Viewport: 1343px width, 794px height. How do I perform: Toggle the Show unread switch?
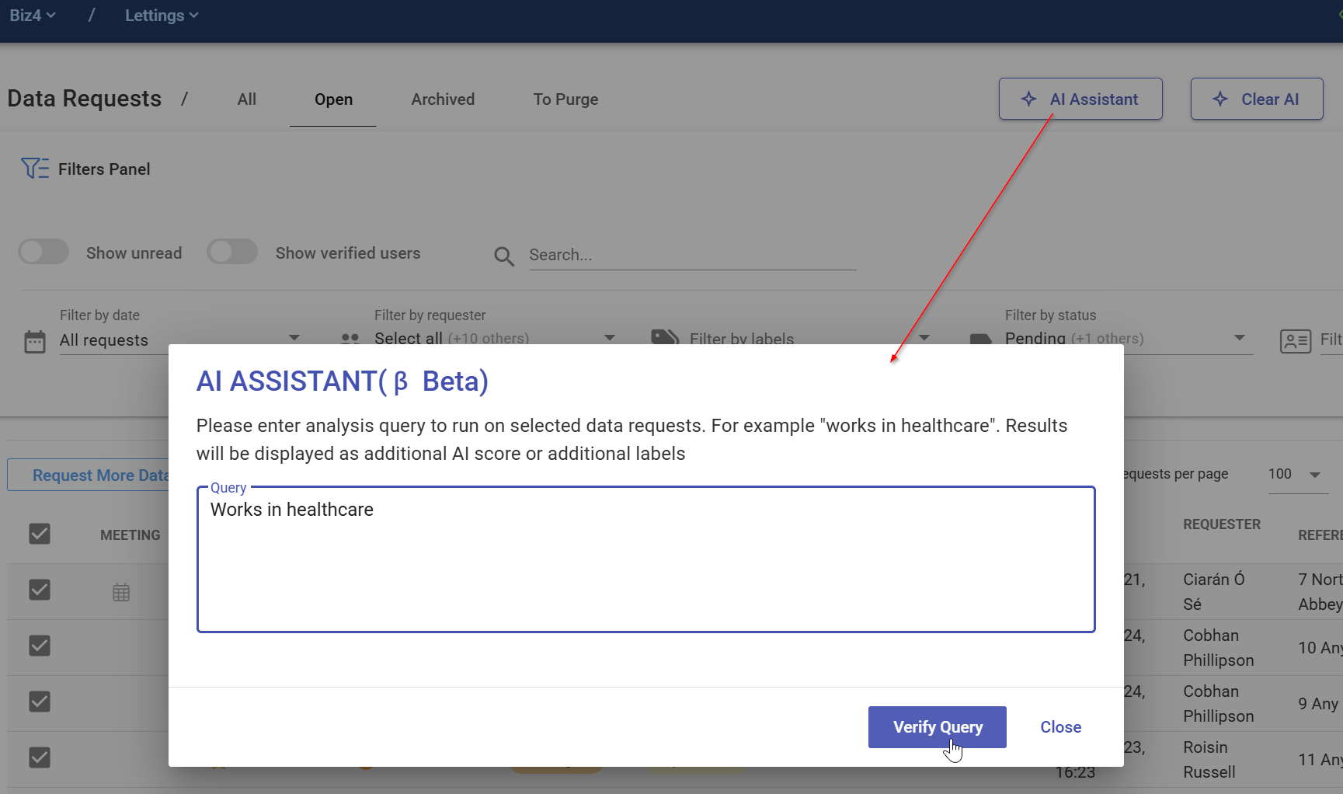click(44, 252)
